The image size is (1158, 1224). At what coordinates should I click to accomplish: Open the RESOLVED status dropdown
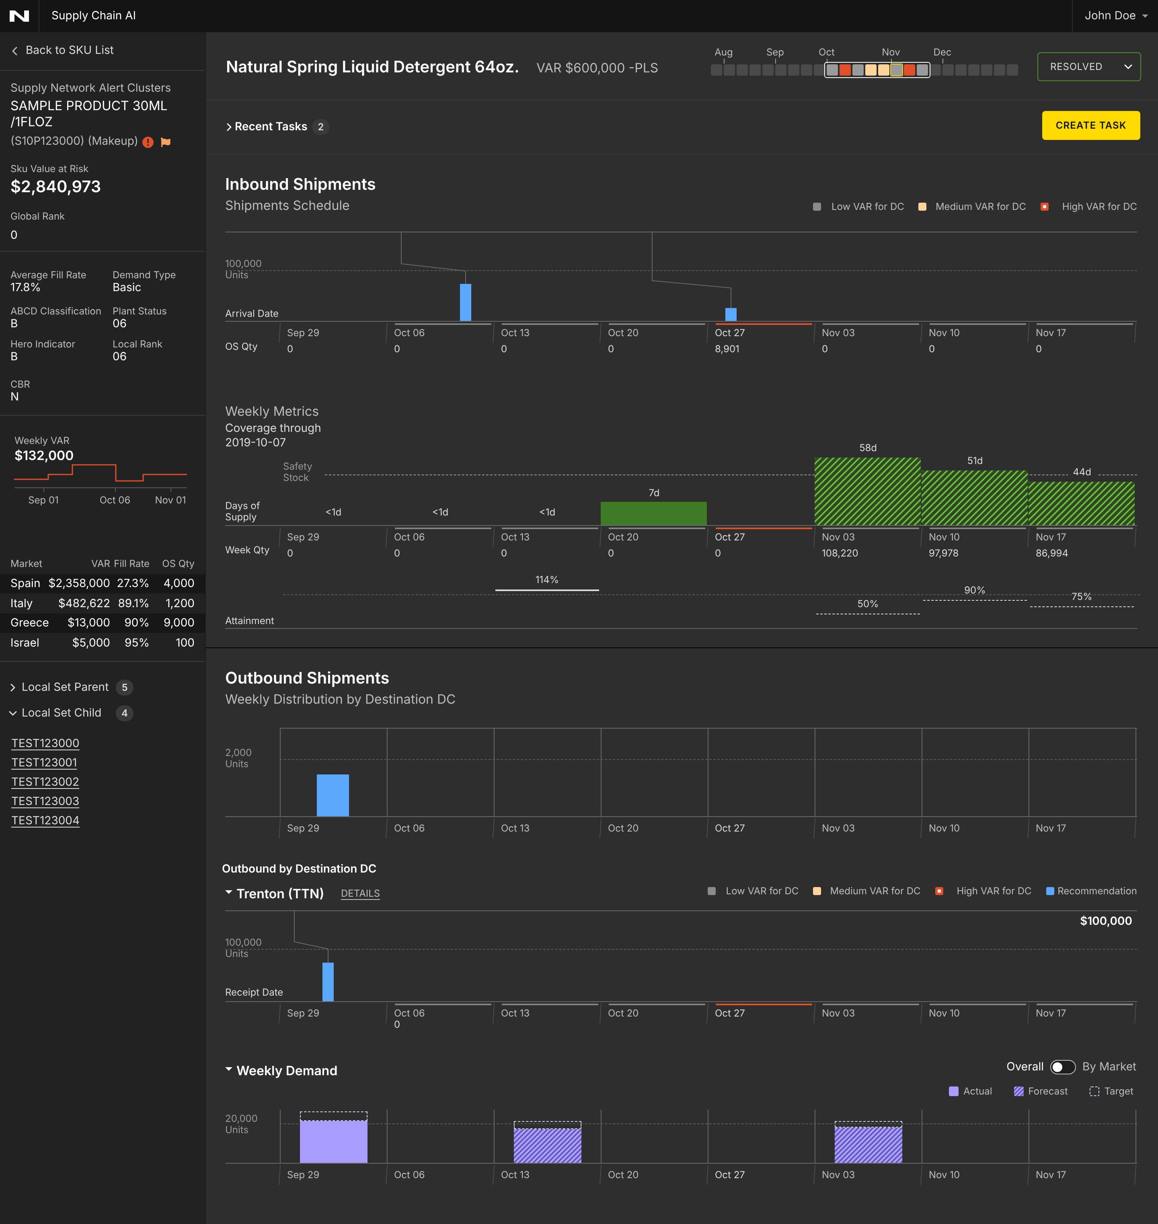click(1088, 67)
